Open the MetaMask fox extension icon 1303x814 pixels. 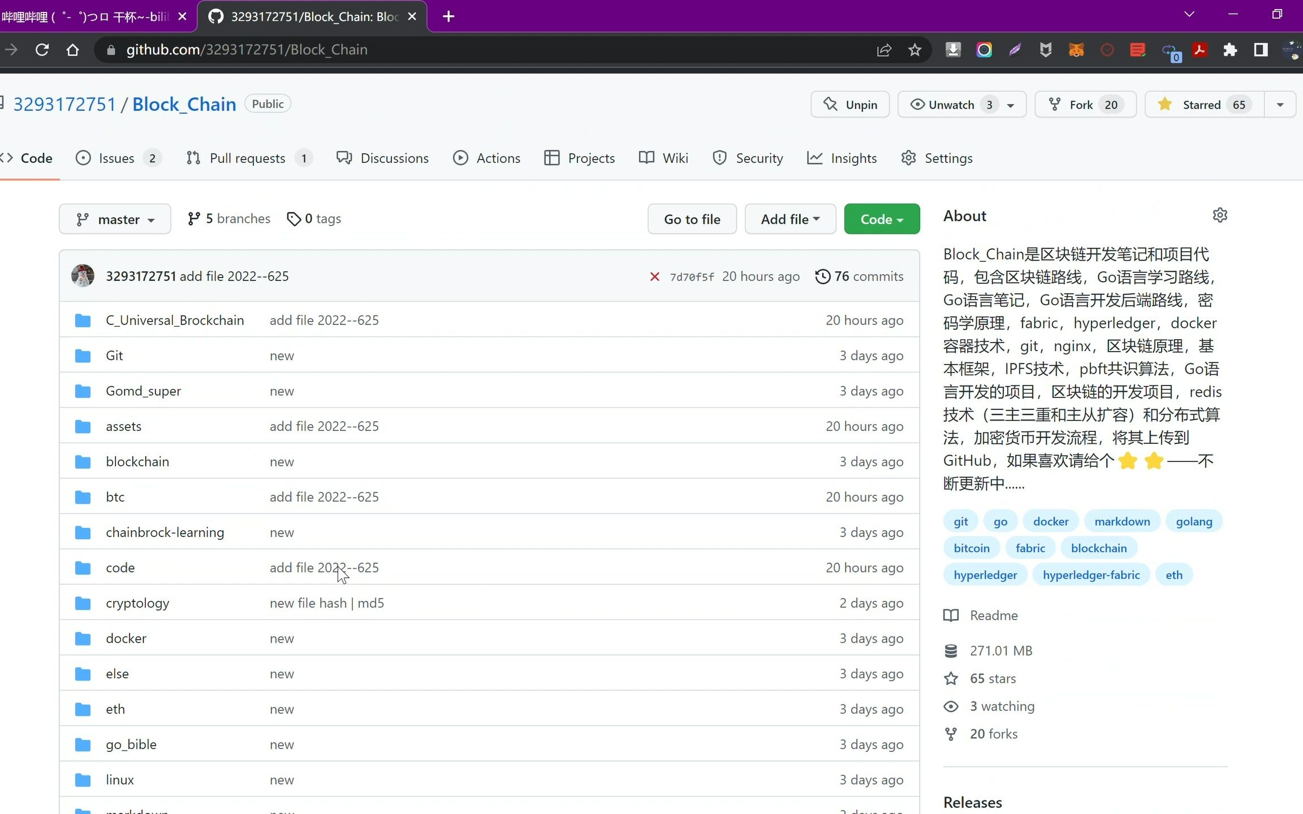point(1076,50)
